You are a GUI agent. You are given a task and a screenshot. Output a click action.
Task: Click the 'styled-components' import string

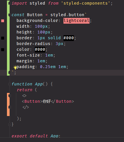coord(85,3)
